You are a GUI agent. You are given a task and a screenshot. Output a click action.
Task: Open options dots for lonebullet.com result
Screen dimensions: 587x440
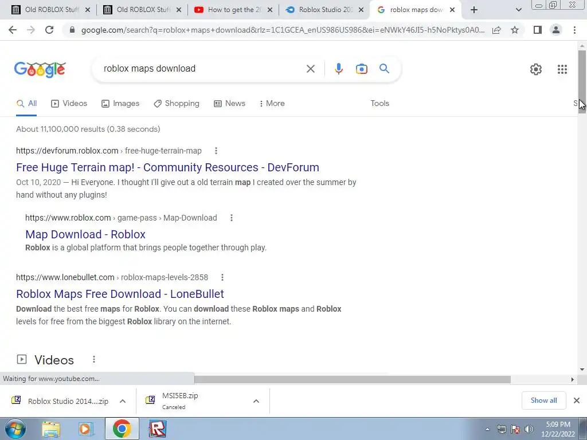click(222, 277)
